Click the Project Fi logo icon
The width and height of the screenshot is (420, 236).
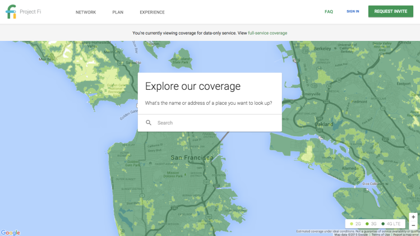[11, 12]
